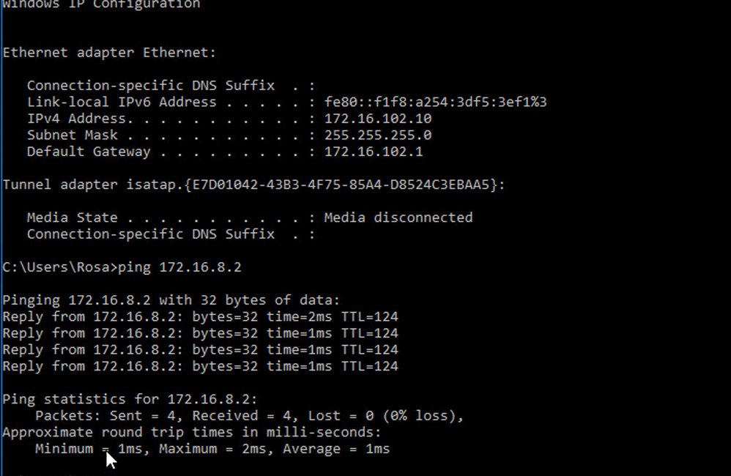Click the 'Ping statistics for 172.16.8.2:' line
Image resolution: width=731 pixels, height=476 pixels.
click(x=130, y=400)
